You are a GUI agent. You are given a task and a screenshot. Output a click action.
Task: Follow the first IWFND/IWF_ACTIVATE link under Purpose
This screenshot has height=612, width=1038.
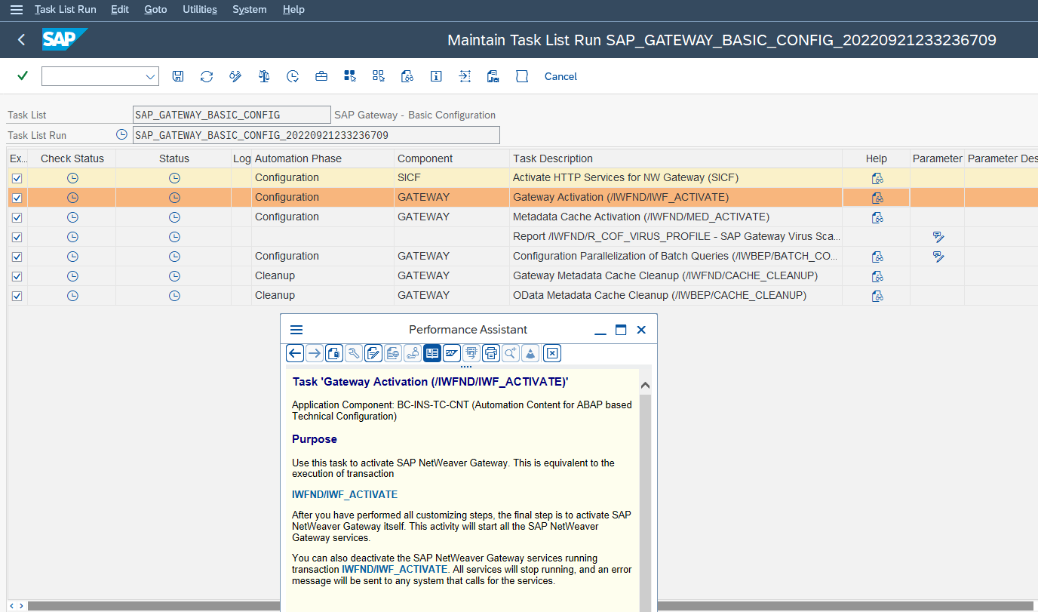point(345,495)
